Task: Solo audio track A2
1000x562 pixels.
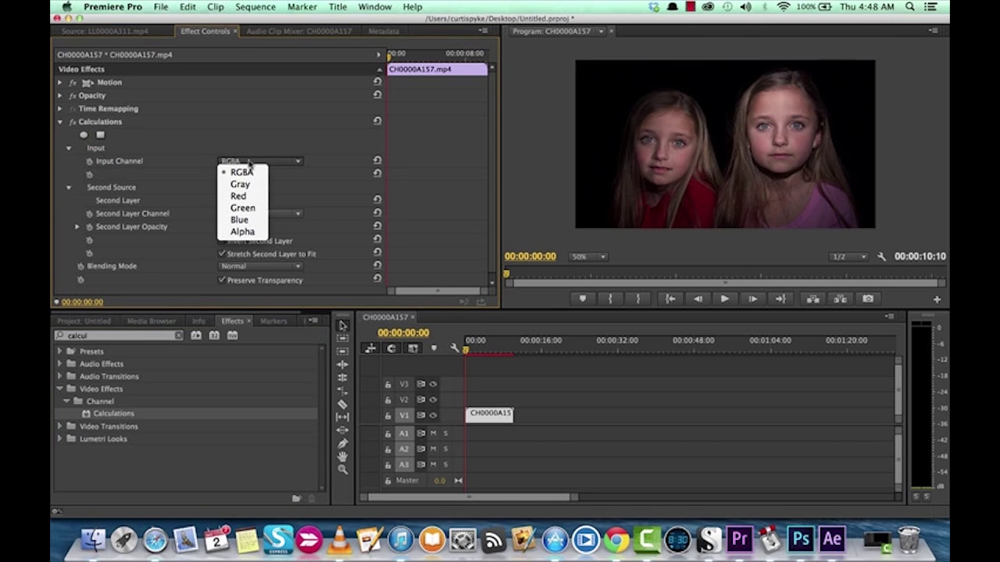Action: click(446, 449)
